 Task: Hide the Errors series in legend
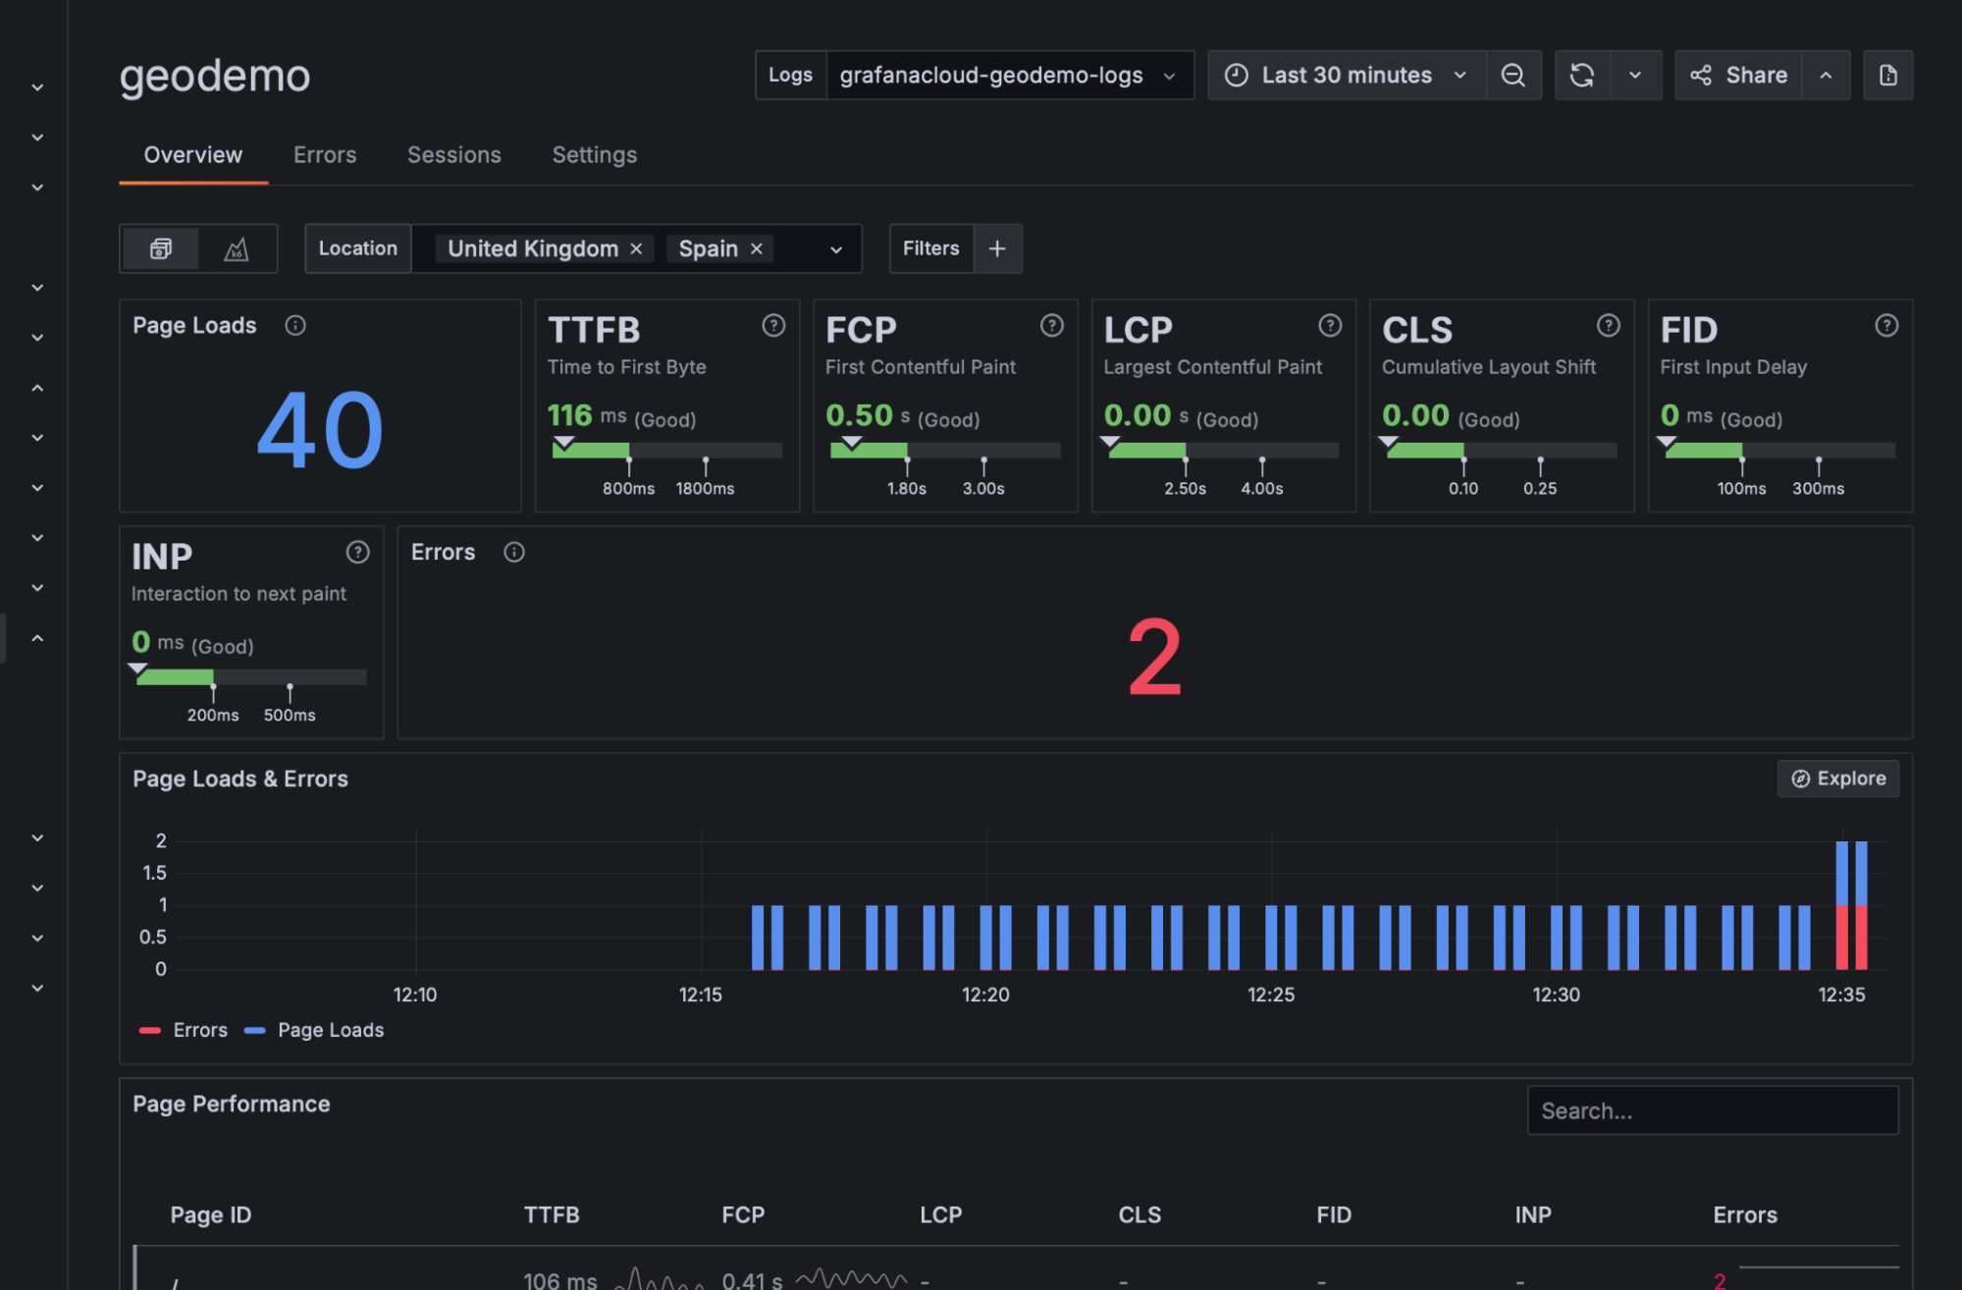199,1030
